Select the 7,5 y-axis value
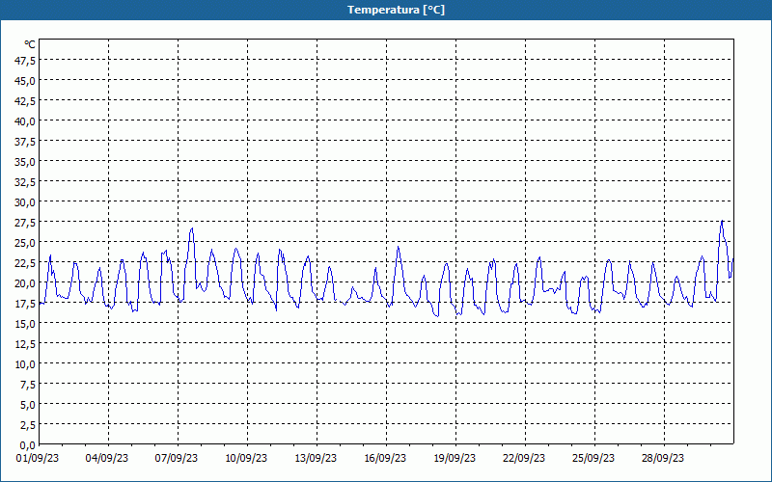 click(x=28, y=384)
